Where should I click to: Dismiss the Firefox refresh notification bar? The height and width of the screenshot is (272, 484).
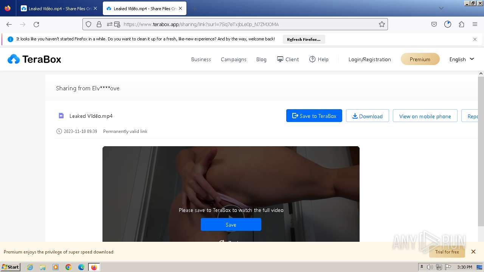pos(475,39)
